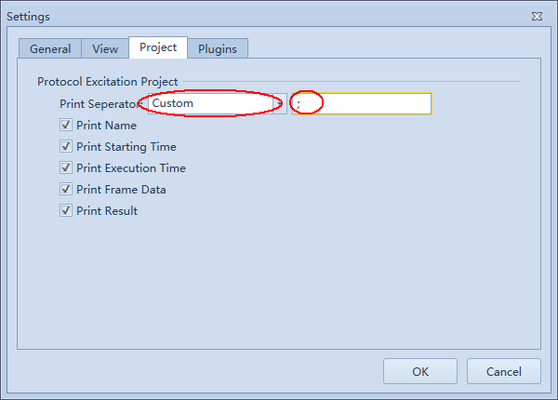
Task: Toggle the Print Starting Time checkbox
Action: 66,146
